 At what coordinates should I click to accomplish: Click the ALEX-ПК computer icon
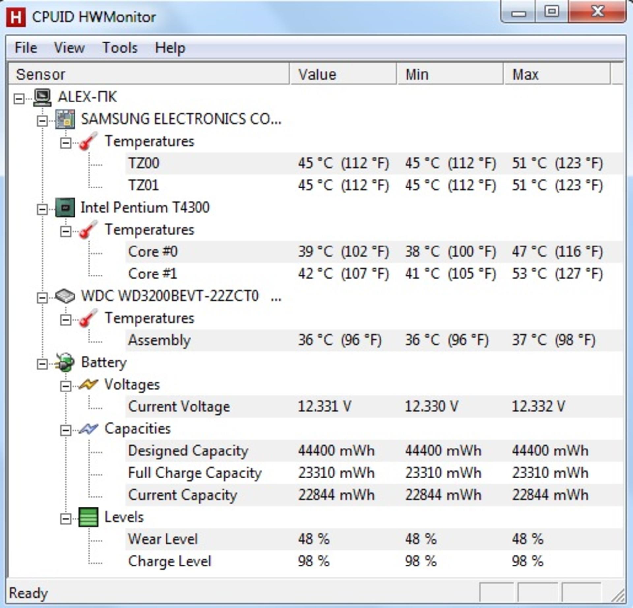pos(42,98)
